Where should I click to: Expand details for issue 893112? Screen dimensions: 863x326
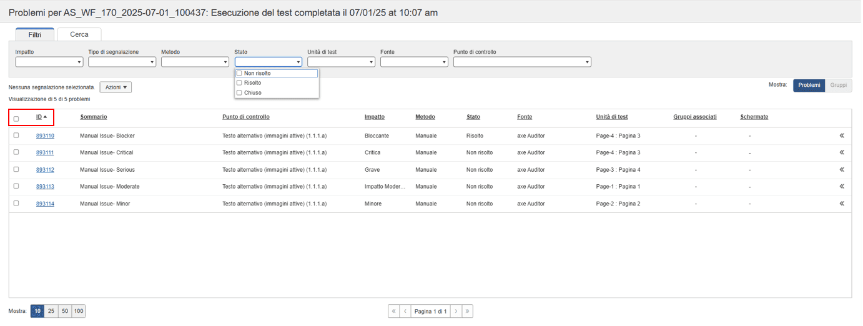pyautogui.click(x=841, y=169)
